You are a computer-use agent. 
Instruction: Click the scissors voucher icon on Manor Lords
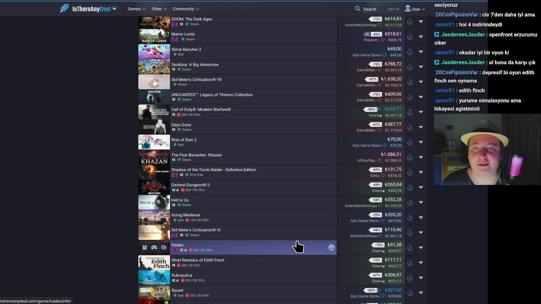tap(367, 34)
